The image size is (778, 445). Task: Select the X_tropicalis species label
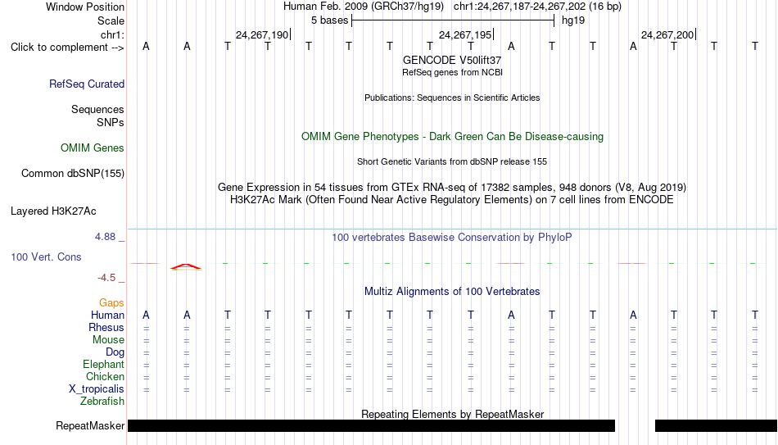(97, 389)
